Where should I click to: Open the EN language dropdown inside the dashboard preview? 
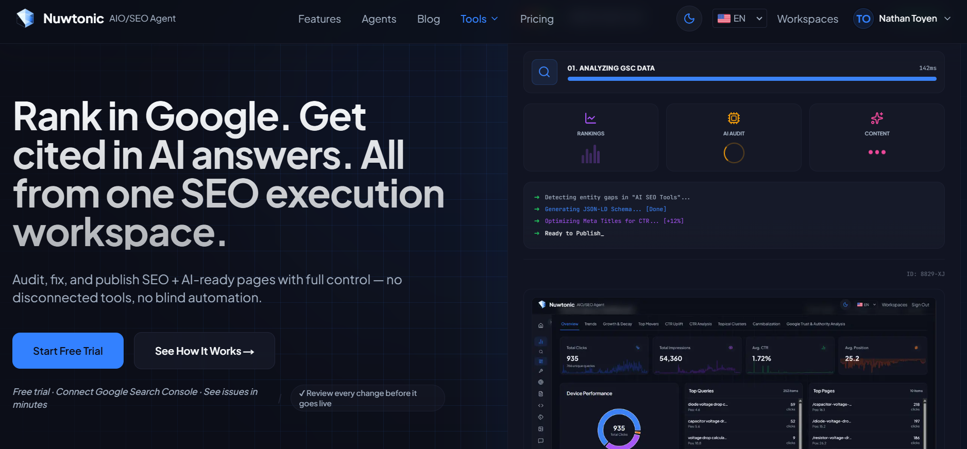(867, 305)
